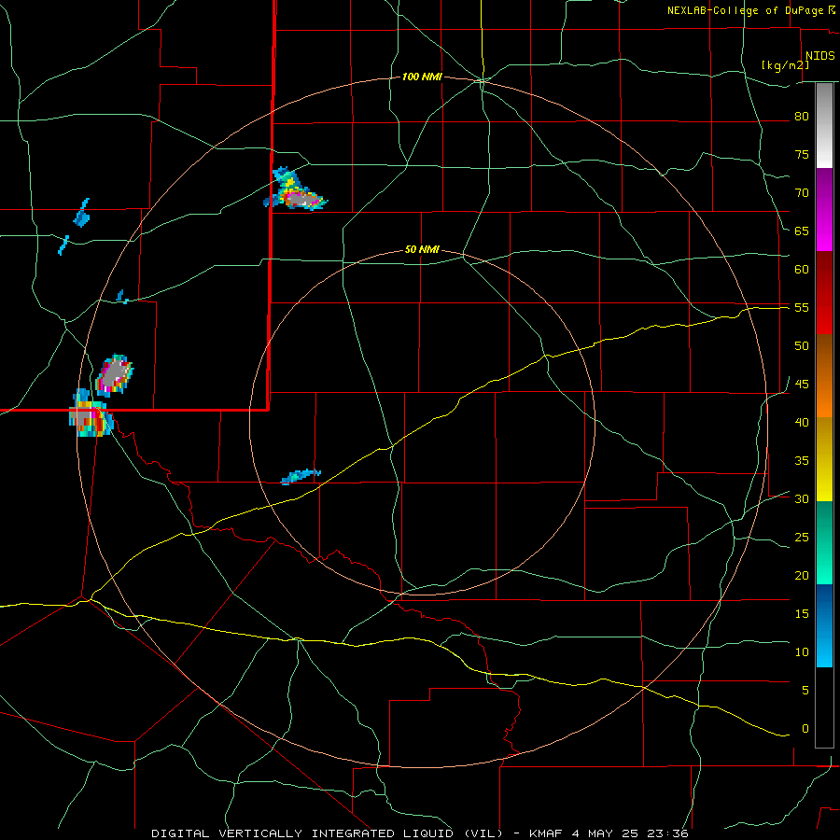Pick the orange-brown segment of the color bar

[824, 375]
